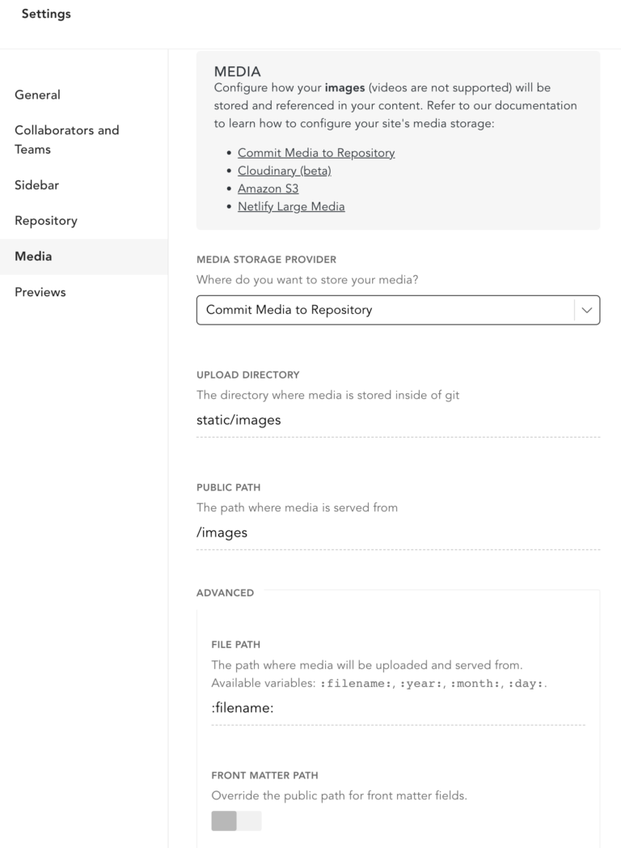Image resolution: width=621 pixels, height=848 pixels.
Task: Open Repository settings
Action: (46, 221)
